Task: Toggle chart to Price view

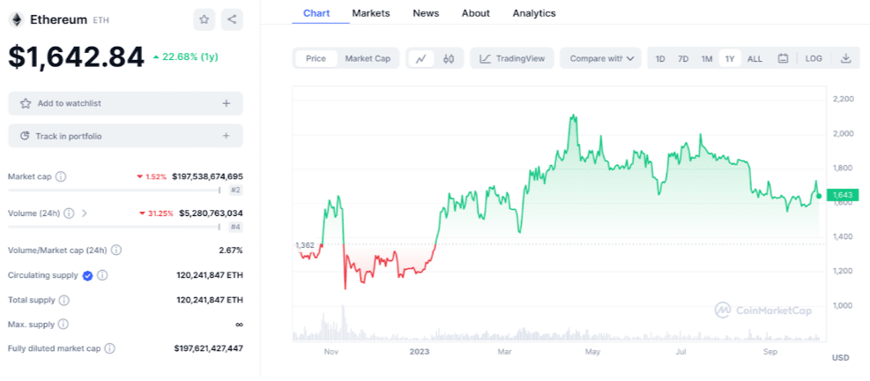Action: click(x=316, y=59)
